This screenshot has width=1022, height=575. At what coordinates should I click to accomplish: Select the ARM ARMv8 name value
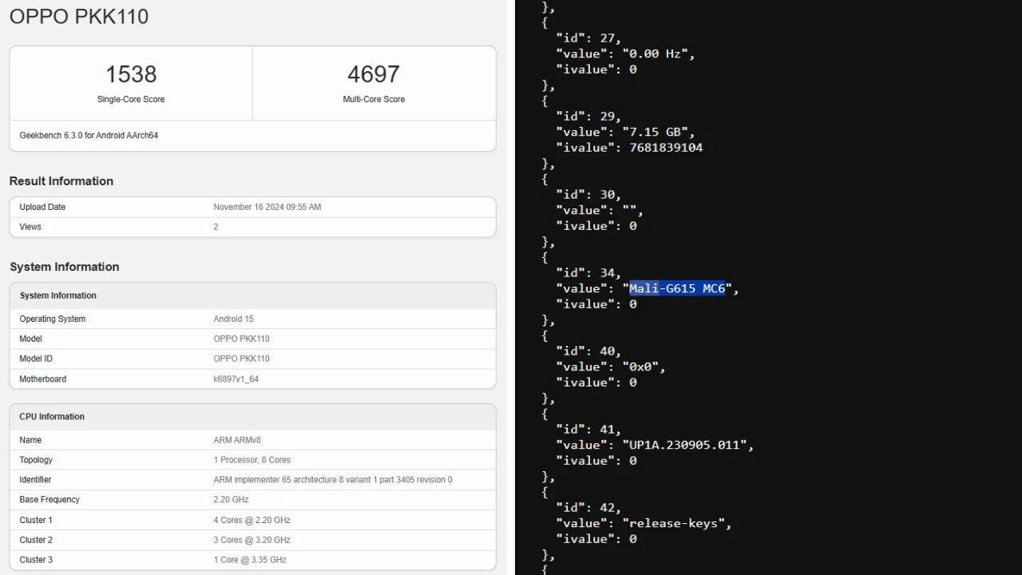point(239,440)
